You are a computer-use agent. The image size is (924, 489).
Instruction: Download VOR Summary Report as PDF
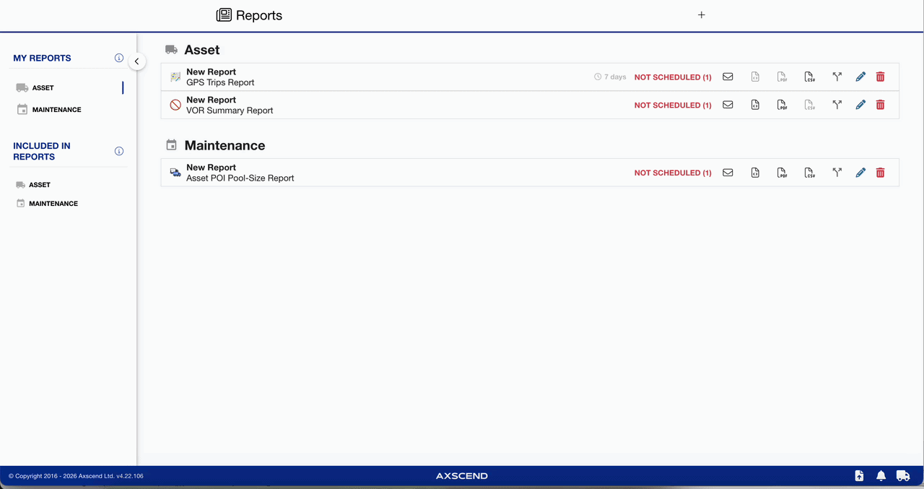pos(782,105)
